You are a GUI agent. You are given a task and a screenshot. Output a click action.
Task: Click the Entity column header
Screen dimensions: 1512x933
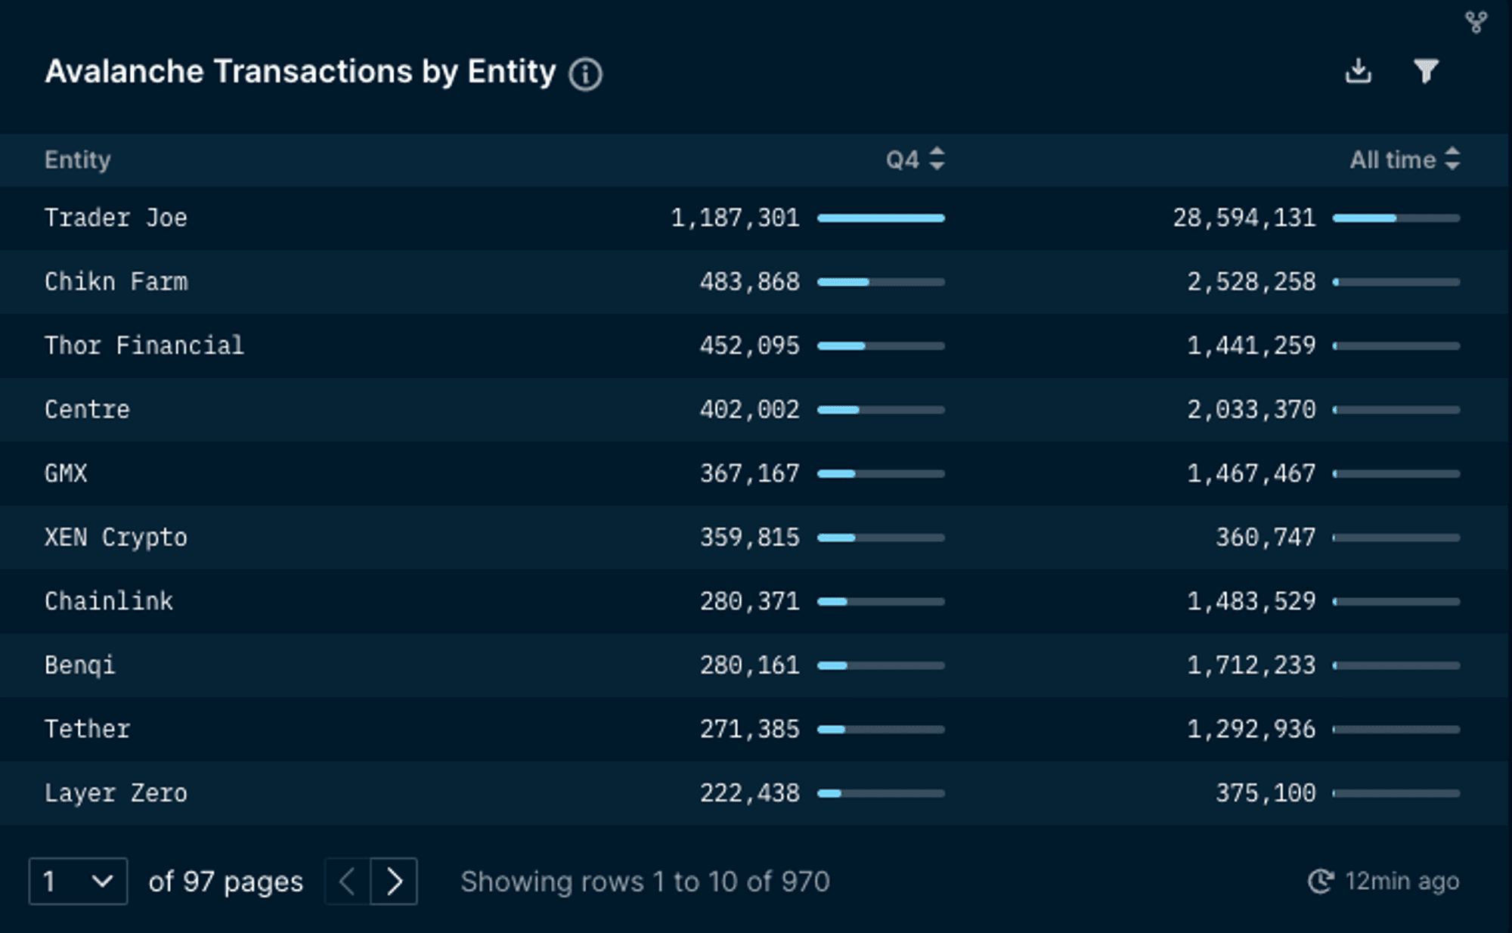(78, 160)
